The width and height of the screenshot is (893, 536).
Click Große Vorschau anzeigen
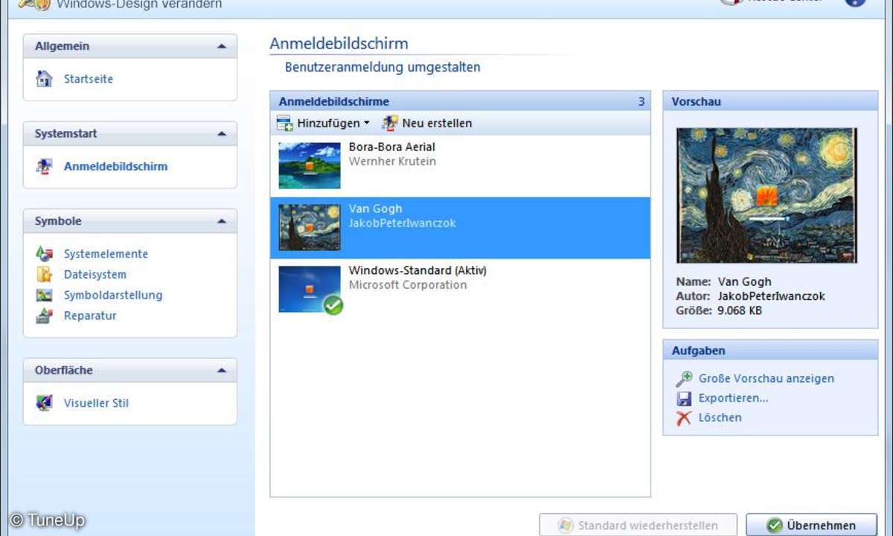tap(766, 379)
